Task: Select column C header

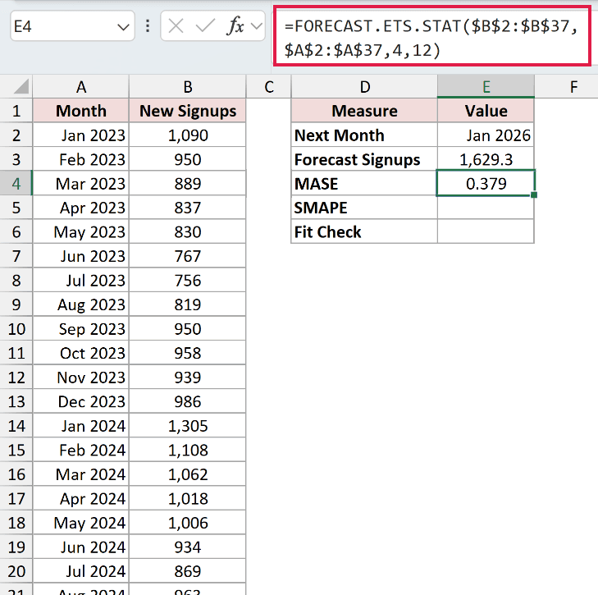Action: [269, 87]
